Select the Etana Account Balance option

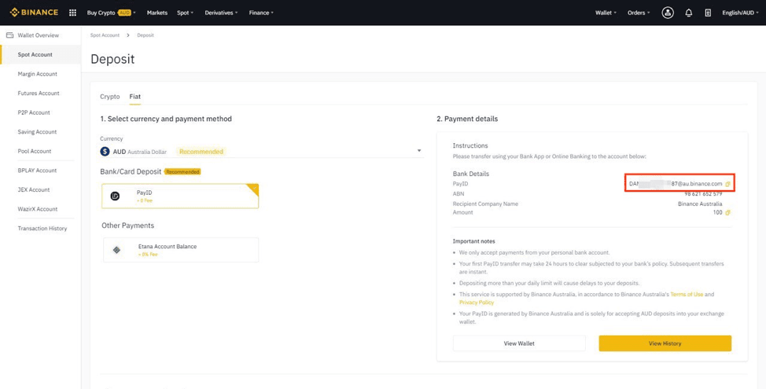coord(181,250)
